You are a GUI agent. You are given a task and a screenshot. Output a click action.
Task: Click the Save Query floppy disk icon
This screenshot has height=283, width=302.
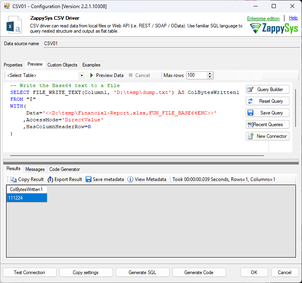pyautogui.click(x=250, y=112)
